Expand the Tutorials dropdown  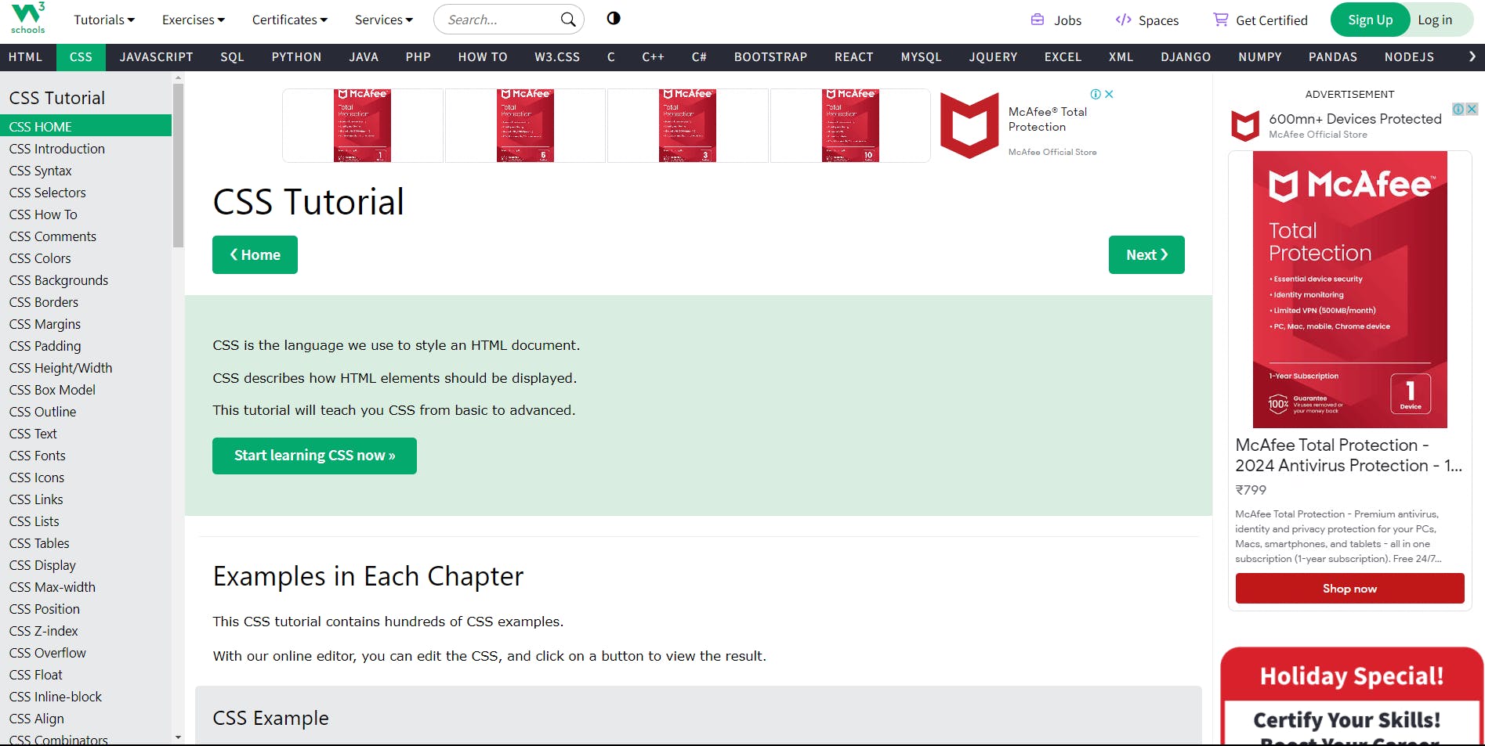point(104,20)
